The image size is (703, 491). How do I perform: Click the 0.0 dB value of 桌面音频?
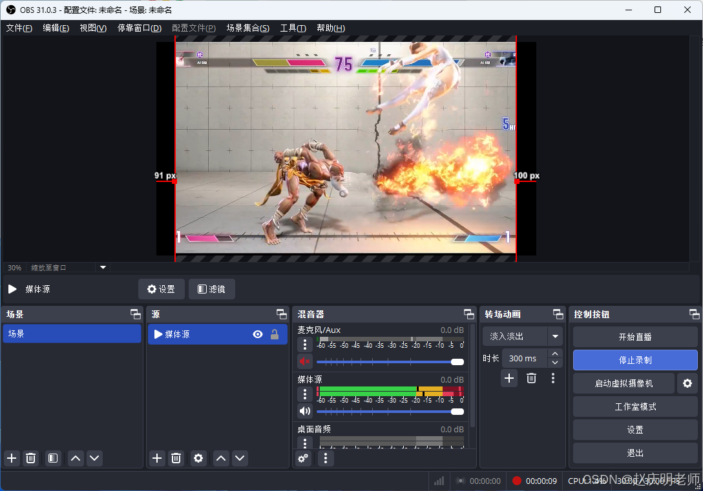(452, 429)
